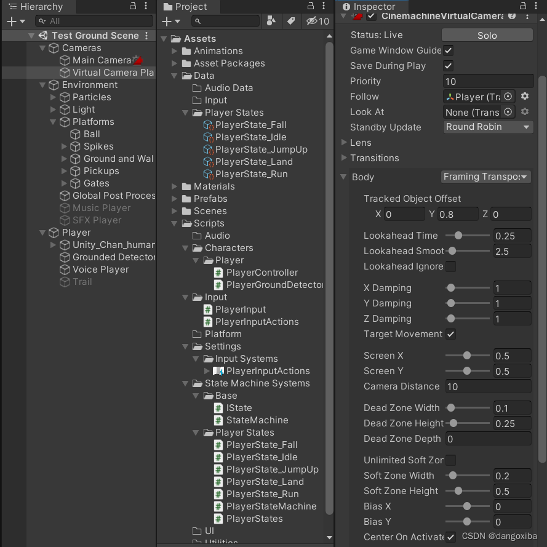The image size is (547, 547).
Task: Click the Solo button
Action: point(487,35)
